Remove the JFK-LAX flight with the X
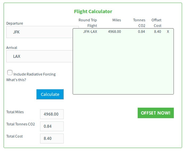The image size is (186, 151). (168, 32)
